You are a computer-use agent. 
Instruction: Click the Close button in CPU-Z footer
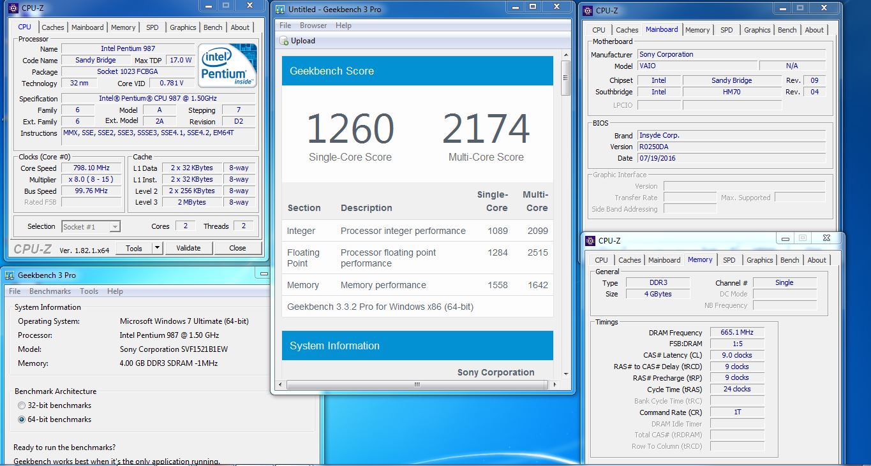click(237, 248)
